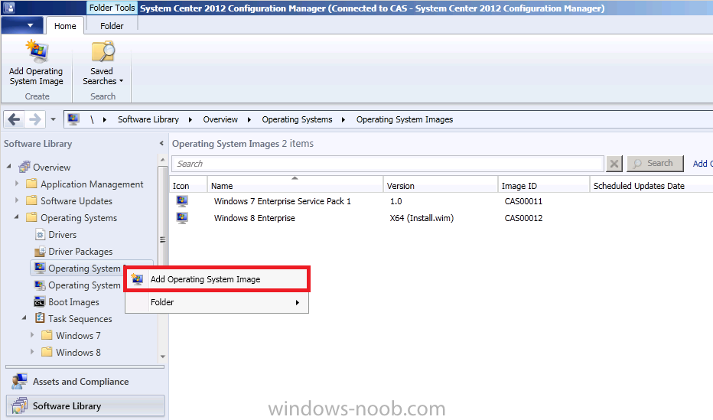Sort by the Version column header
This screenshot has width=713, height=420.
click(441, 185)
